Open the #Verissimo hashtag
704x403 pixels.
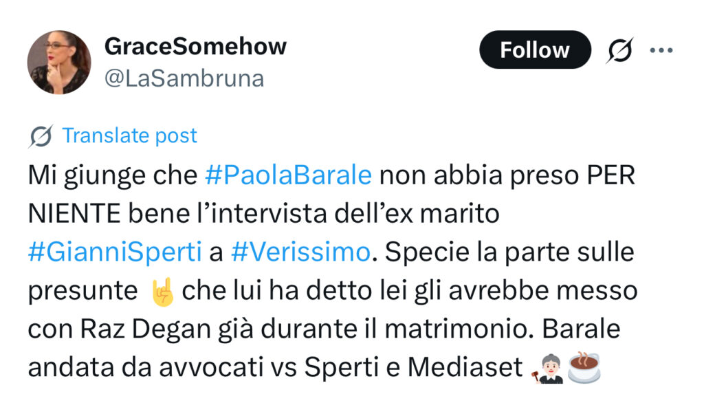[x=300, y=252]
